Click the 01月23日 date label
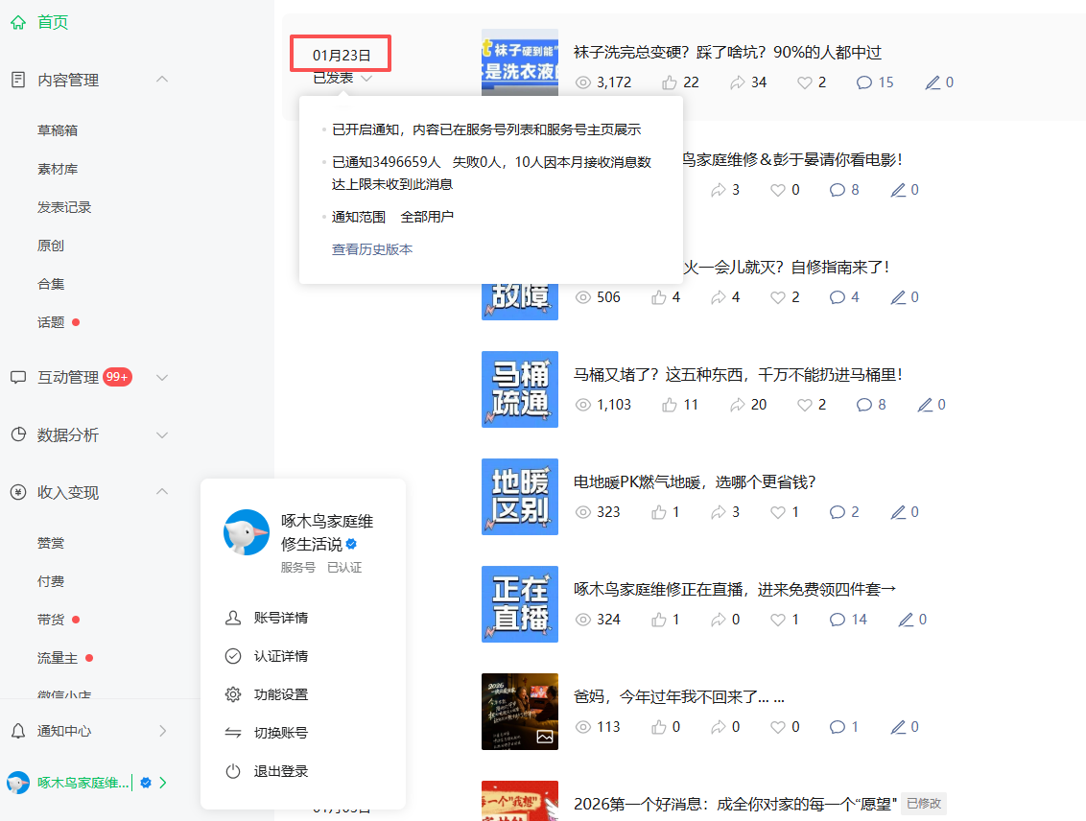1086x821 pixels. [x=342, y=55]
